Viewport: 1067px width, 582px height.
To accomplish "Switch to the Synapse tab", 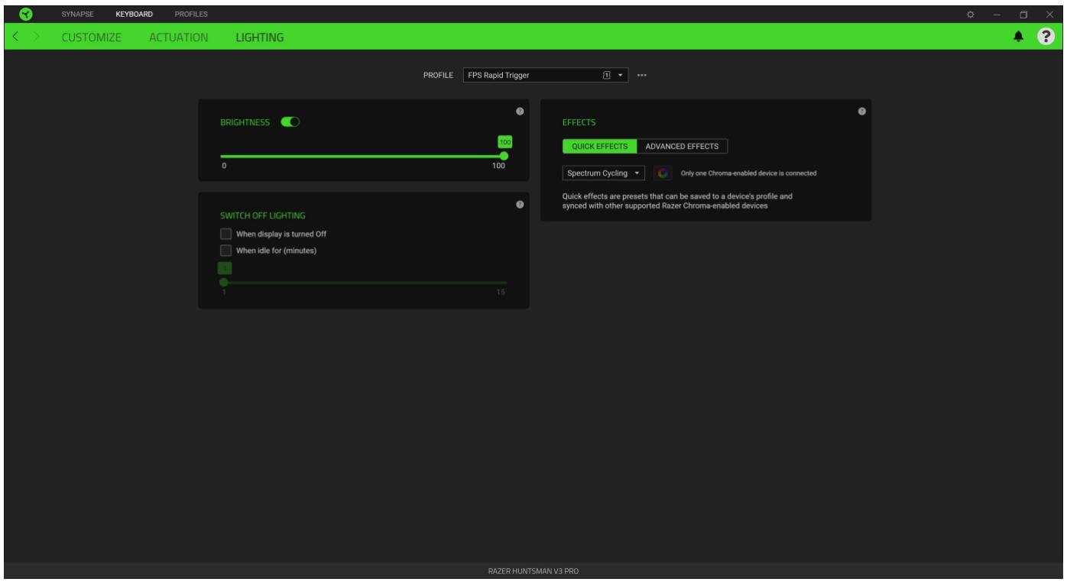I will 78,15.
